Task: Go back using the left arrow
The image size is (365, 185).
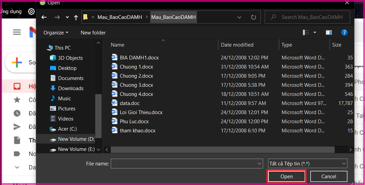Action: (x=44, y=17)
